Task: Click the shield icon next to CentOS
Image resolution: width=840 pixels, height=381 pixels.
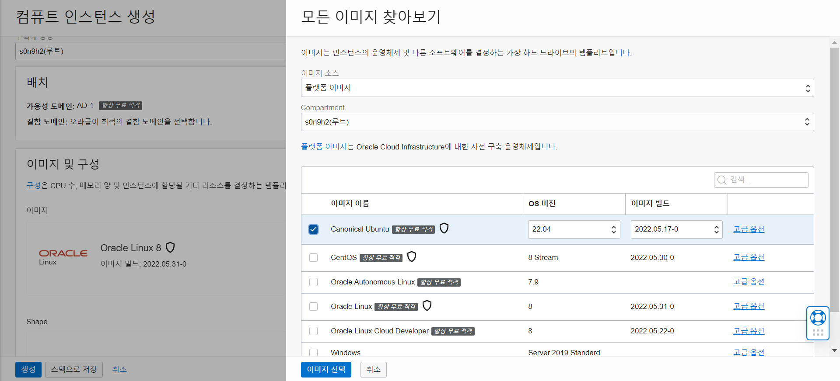Action: 412,256
